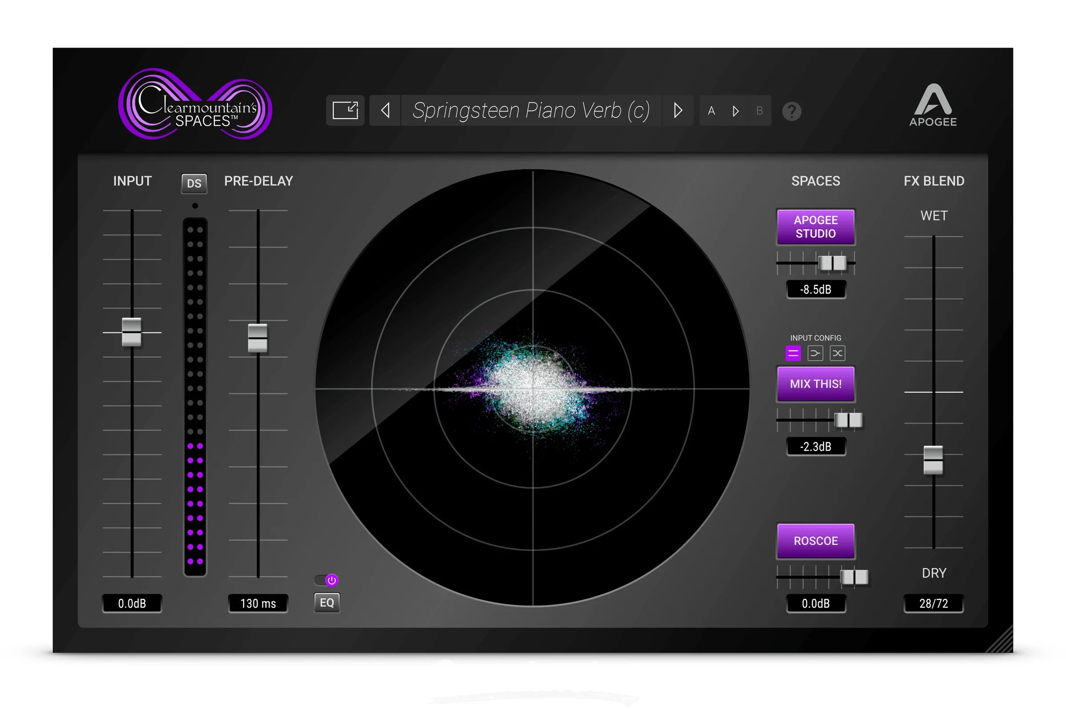Screen dimensions: 1066x711
Task: Click the 130 ms pre-delay value field
Action: pyautogui.click(x=258, y=603)
